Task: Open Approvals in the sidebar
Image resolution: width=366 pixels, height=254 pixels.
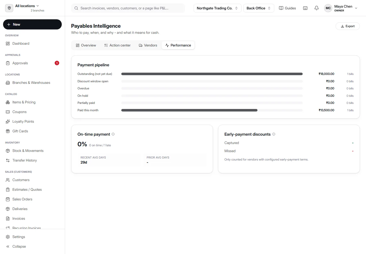Action: 32,63
